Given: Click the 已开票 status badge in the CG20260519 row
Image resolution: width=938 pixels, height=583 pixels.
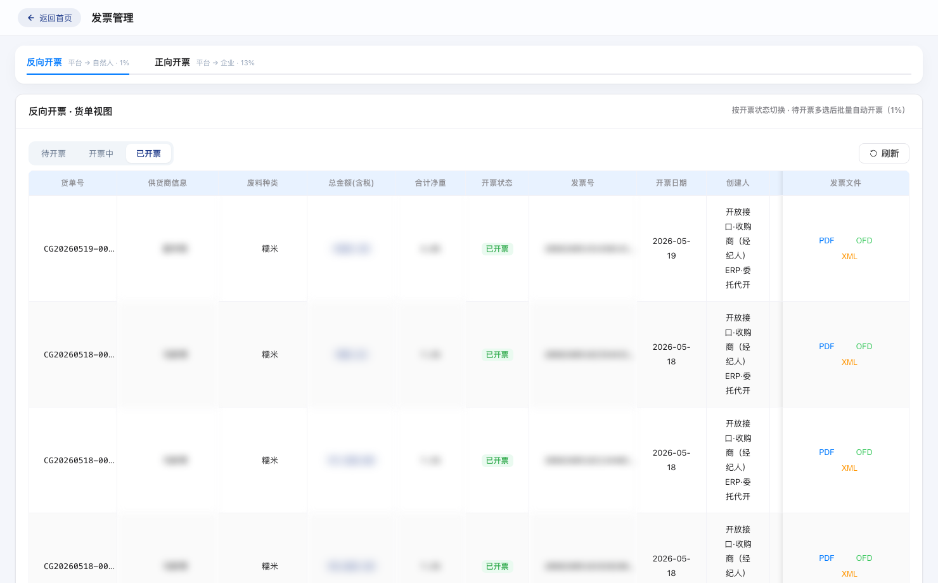Looking at the screenshot, I should click(x=497, y=249).
